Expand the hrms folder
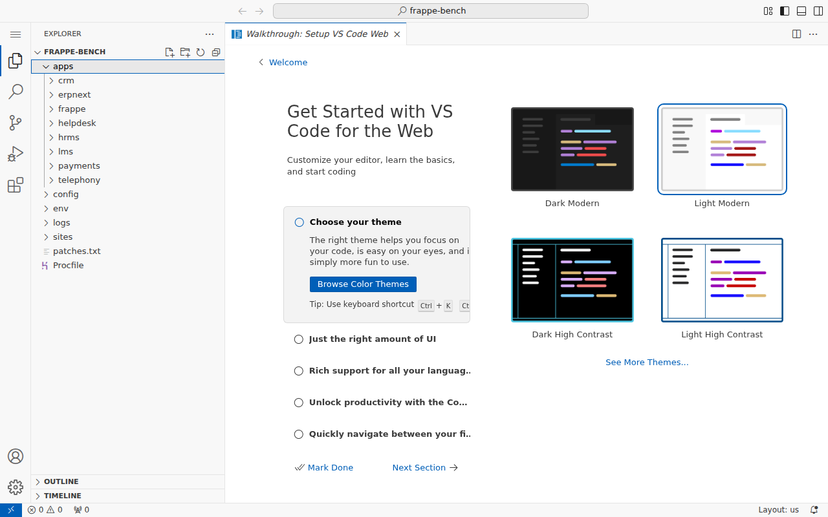This screenshot has height=517, width=828. pyautogui.click(x=128, y=138)
